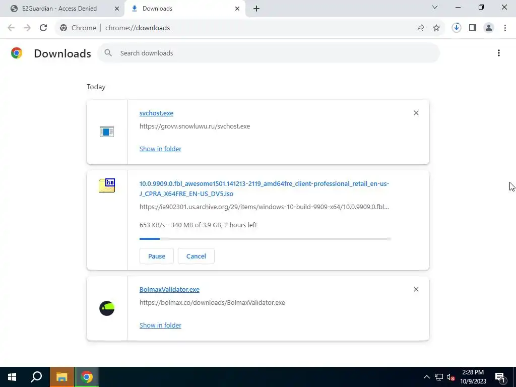
Task: Open the Chrome three-dot menu
Action: coord(505,28)
